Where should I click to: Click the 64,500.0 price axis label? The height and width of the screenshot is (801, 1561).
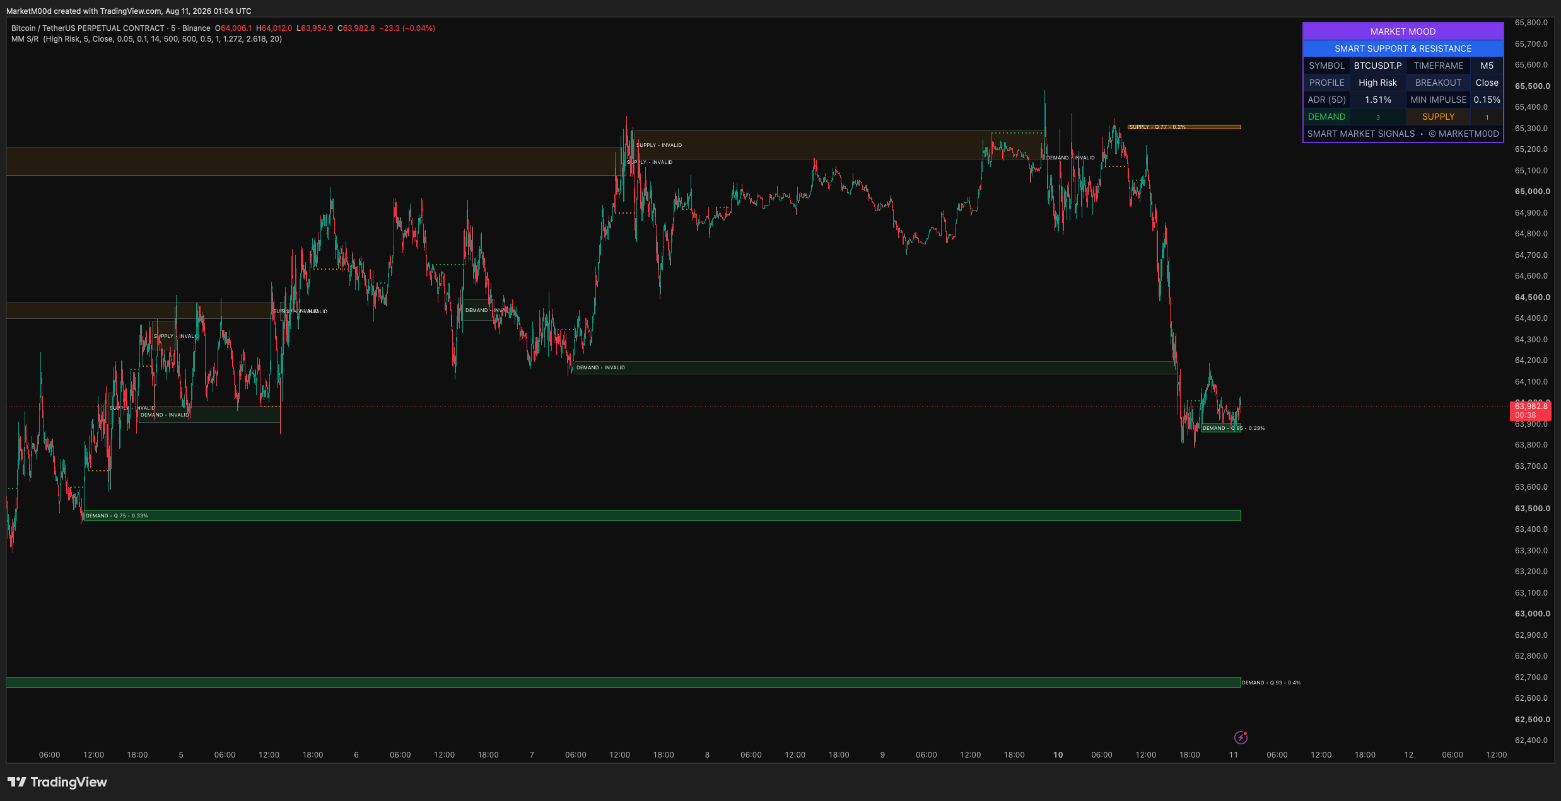pyautogui.click(x=1533, y=297)
